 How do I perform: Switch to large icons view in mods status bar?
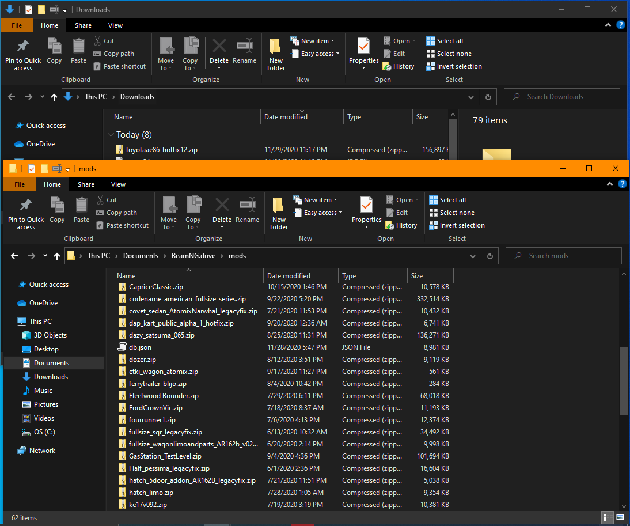(x=620, y=517)
